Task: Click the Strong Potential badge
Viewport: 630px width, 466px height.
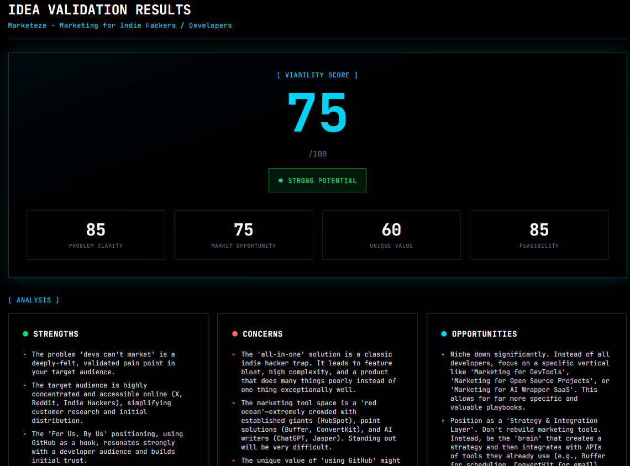Action: coord(317,180)
